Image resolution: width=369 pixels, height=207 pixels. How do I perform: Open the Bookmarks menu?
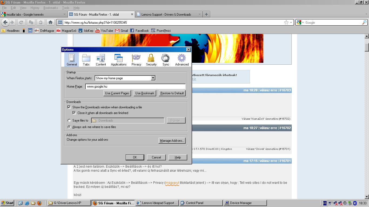click(51, 8)
